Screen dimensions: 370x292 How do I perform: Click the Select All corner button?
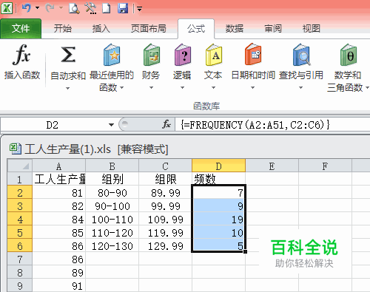[x=20, y=166]
